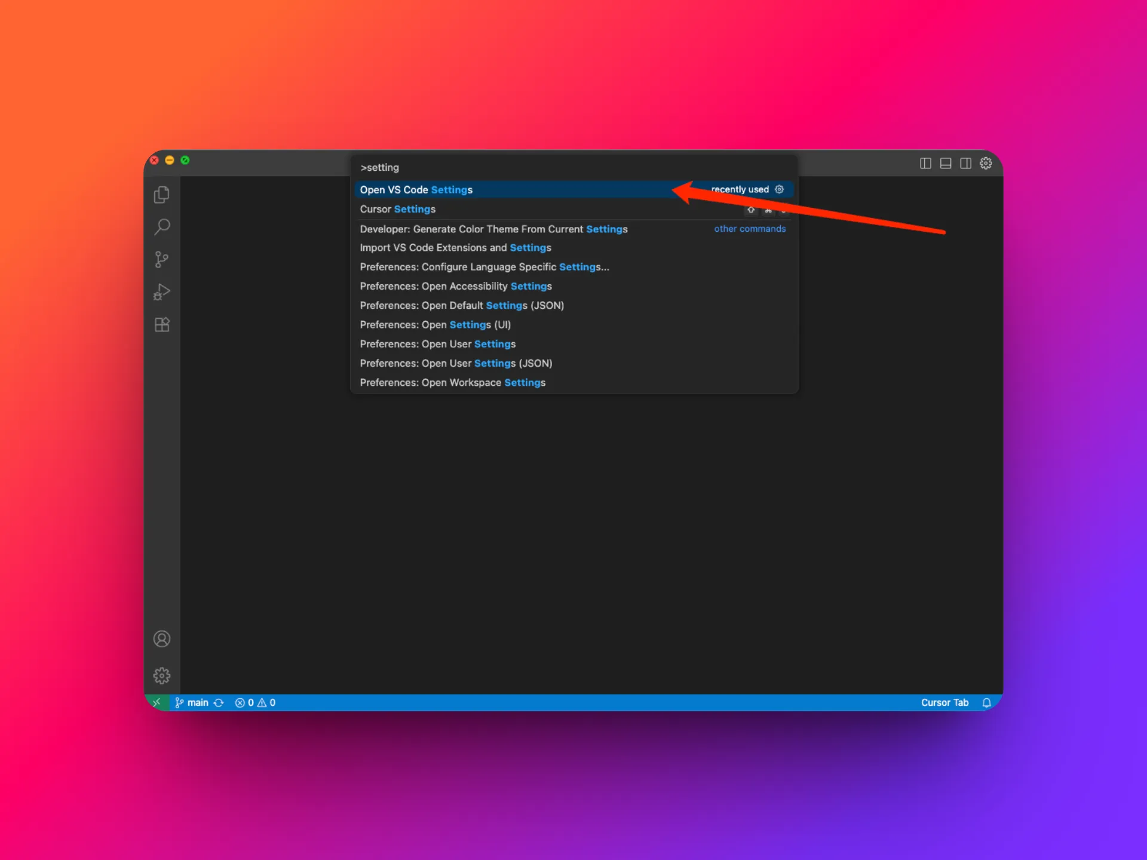Synchronize changes icon in status bar
This screenshot has height=860, width=1147.
219,702
